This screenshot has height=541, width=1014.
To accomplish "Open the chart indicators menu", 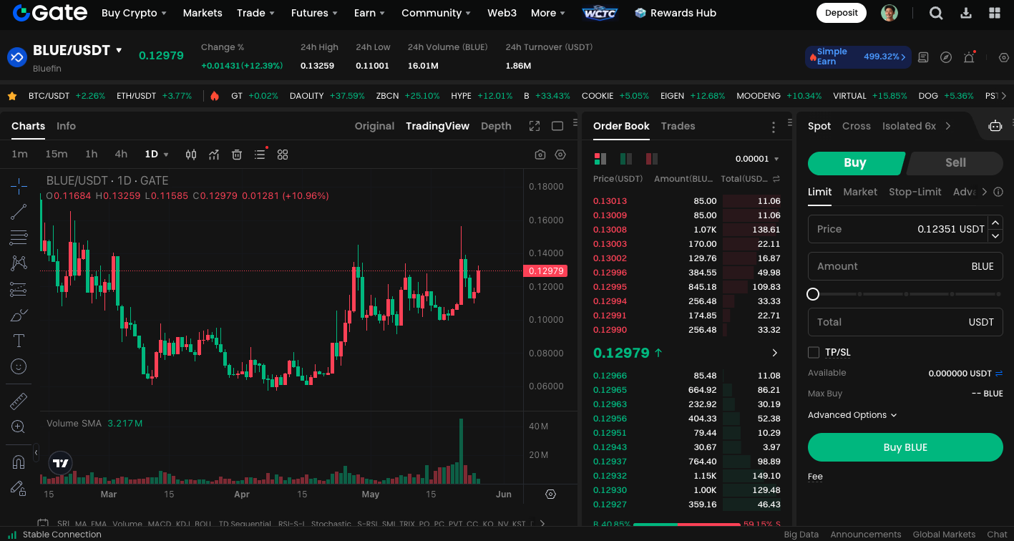I will (x=214, y=155).
